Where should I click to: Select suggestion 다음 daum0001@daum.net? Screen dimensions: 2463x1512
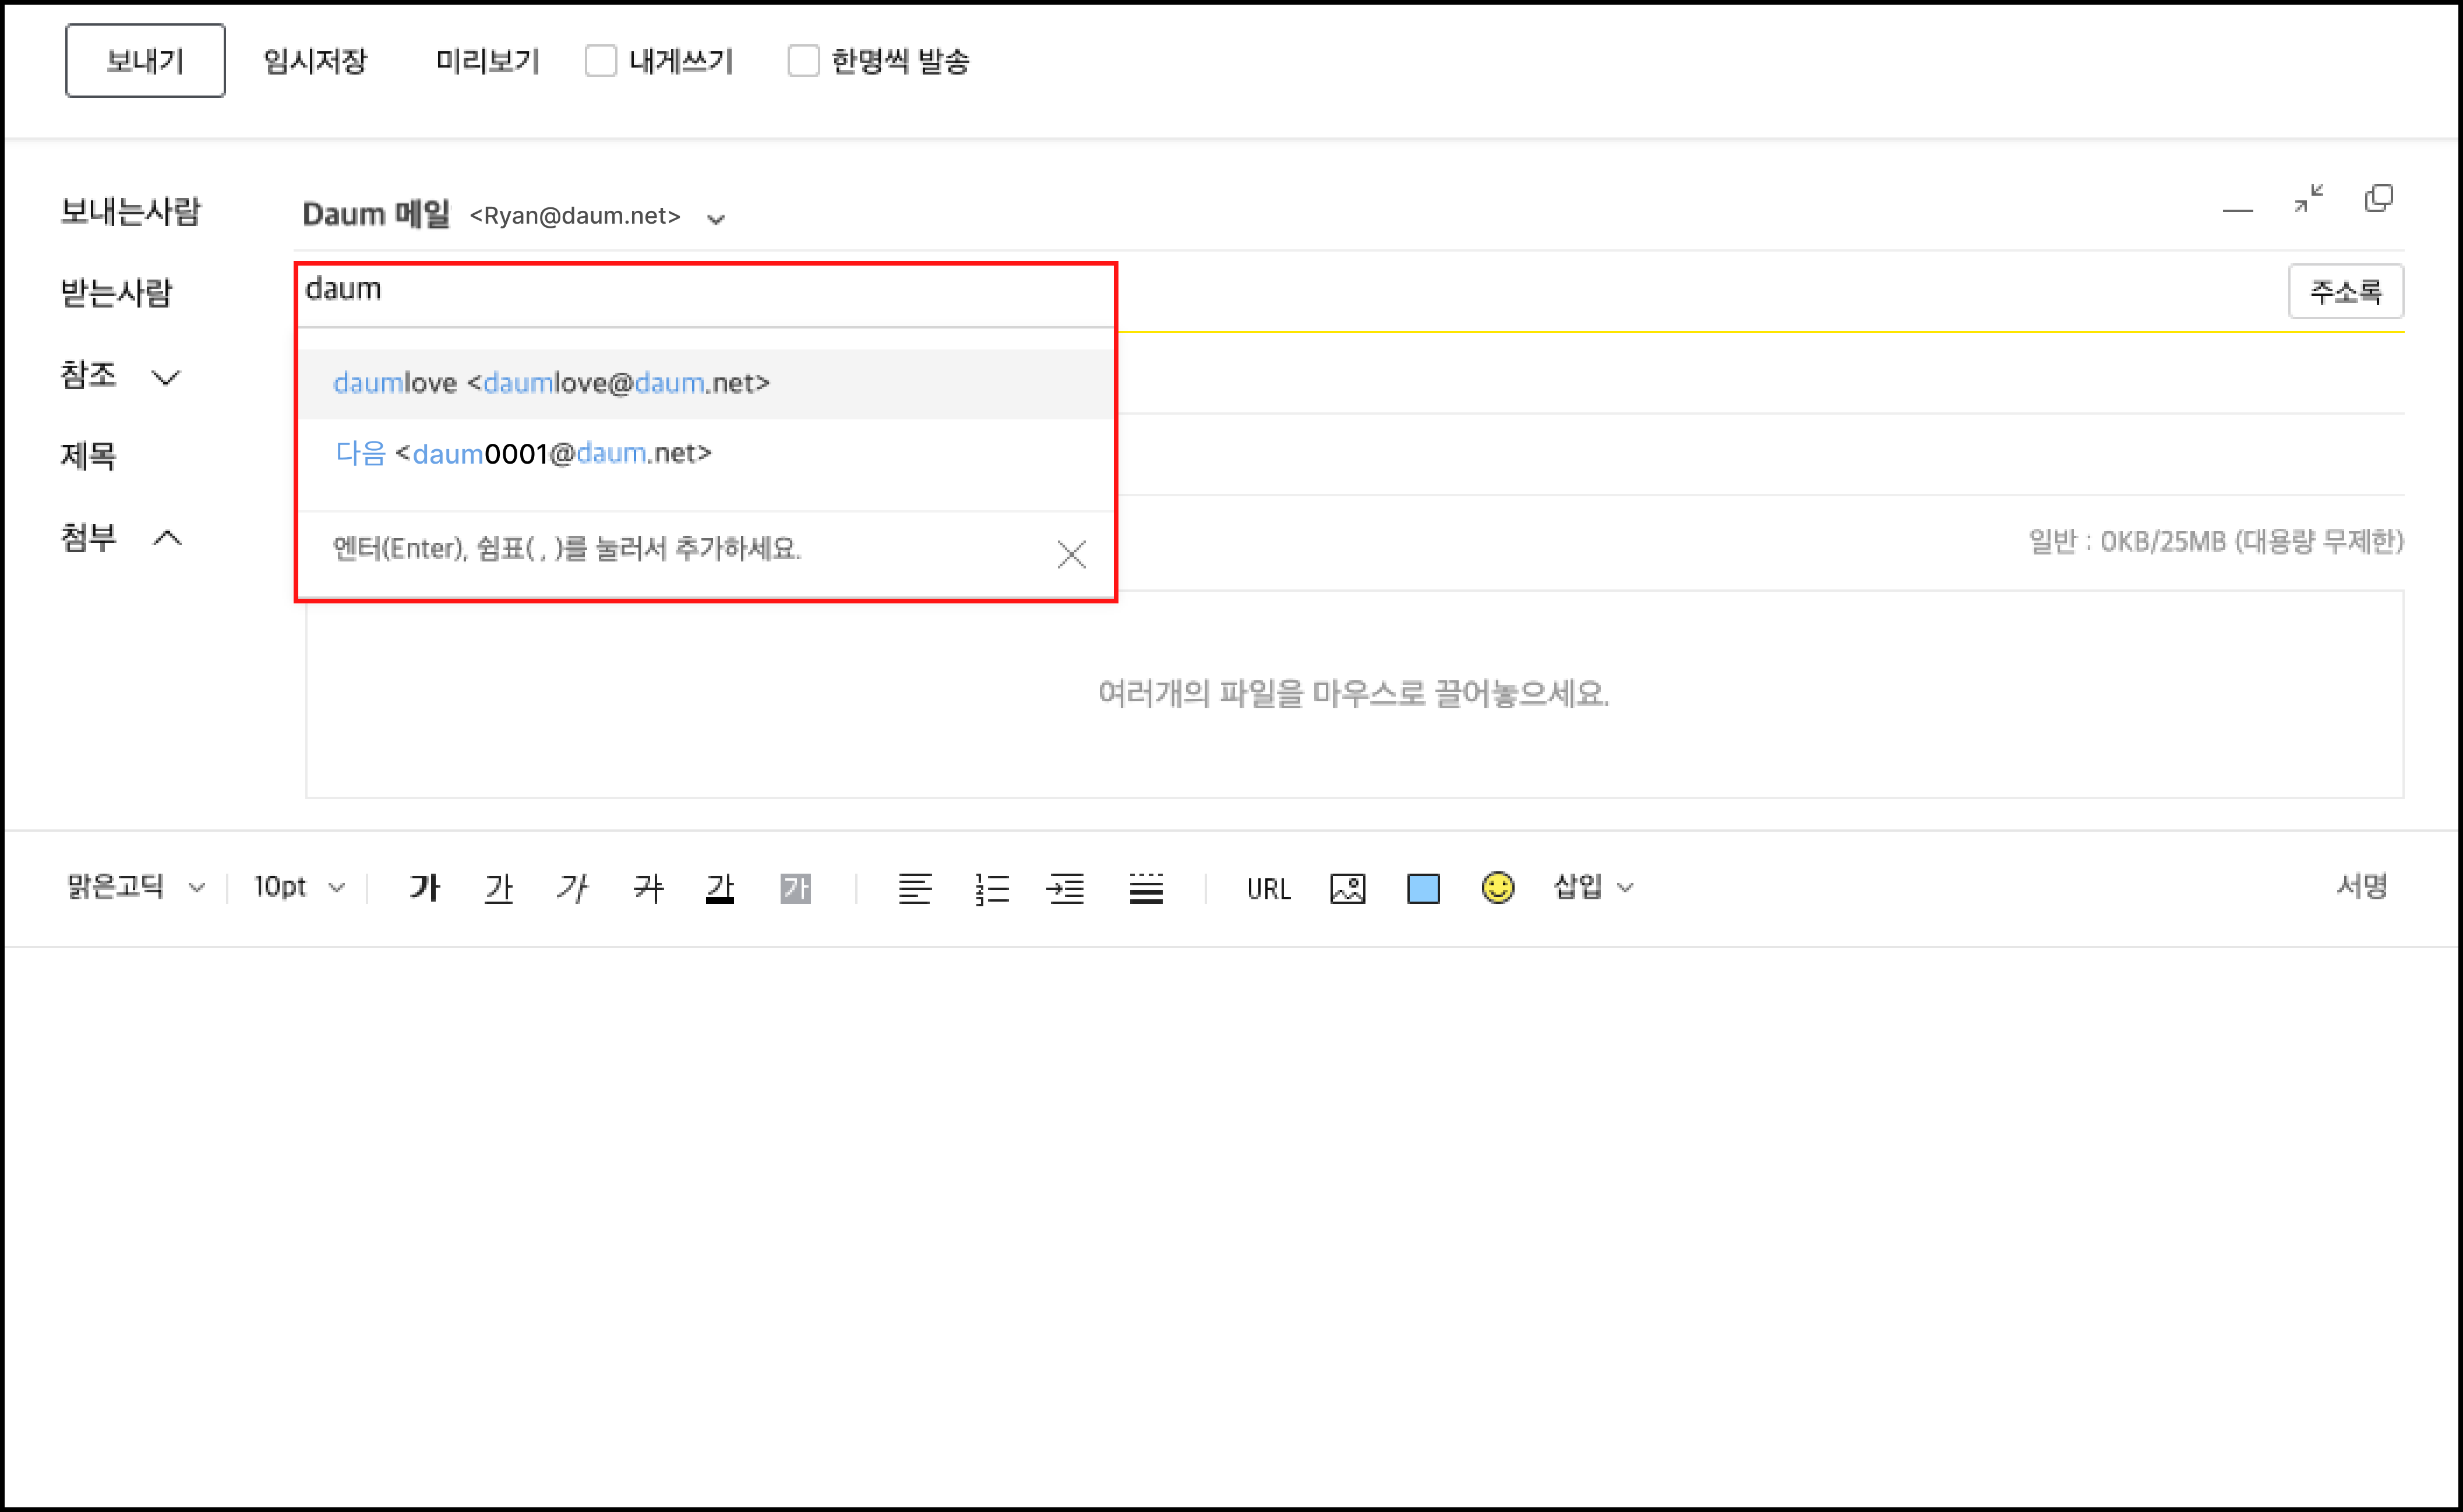707,454
